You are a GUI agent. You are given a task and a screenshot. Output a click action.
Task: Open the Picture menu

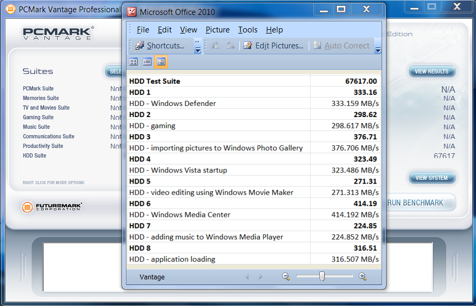coord(217,30)
